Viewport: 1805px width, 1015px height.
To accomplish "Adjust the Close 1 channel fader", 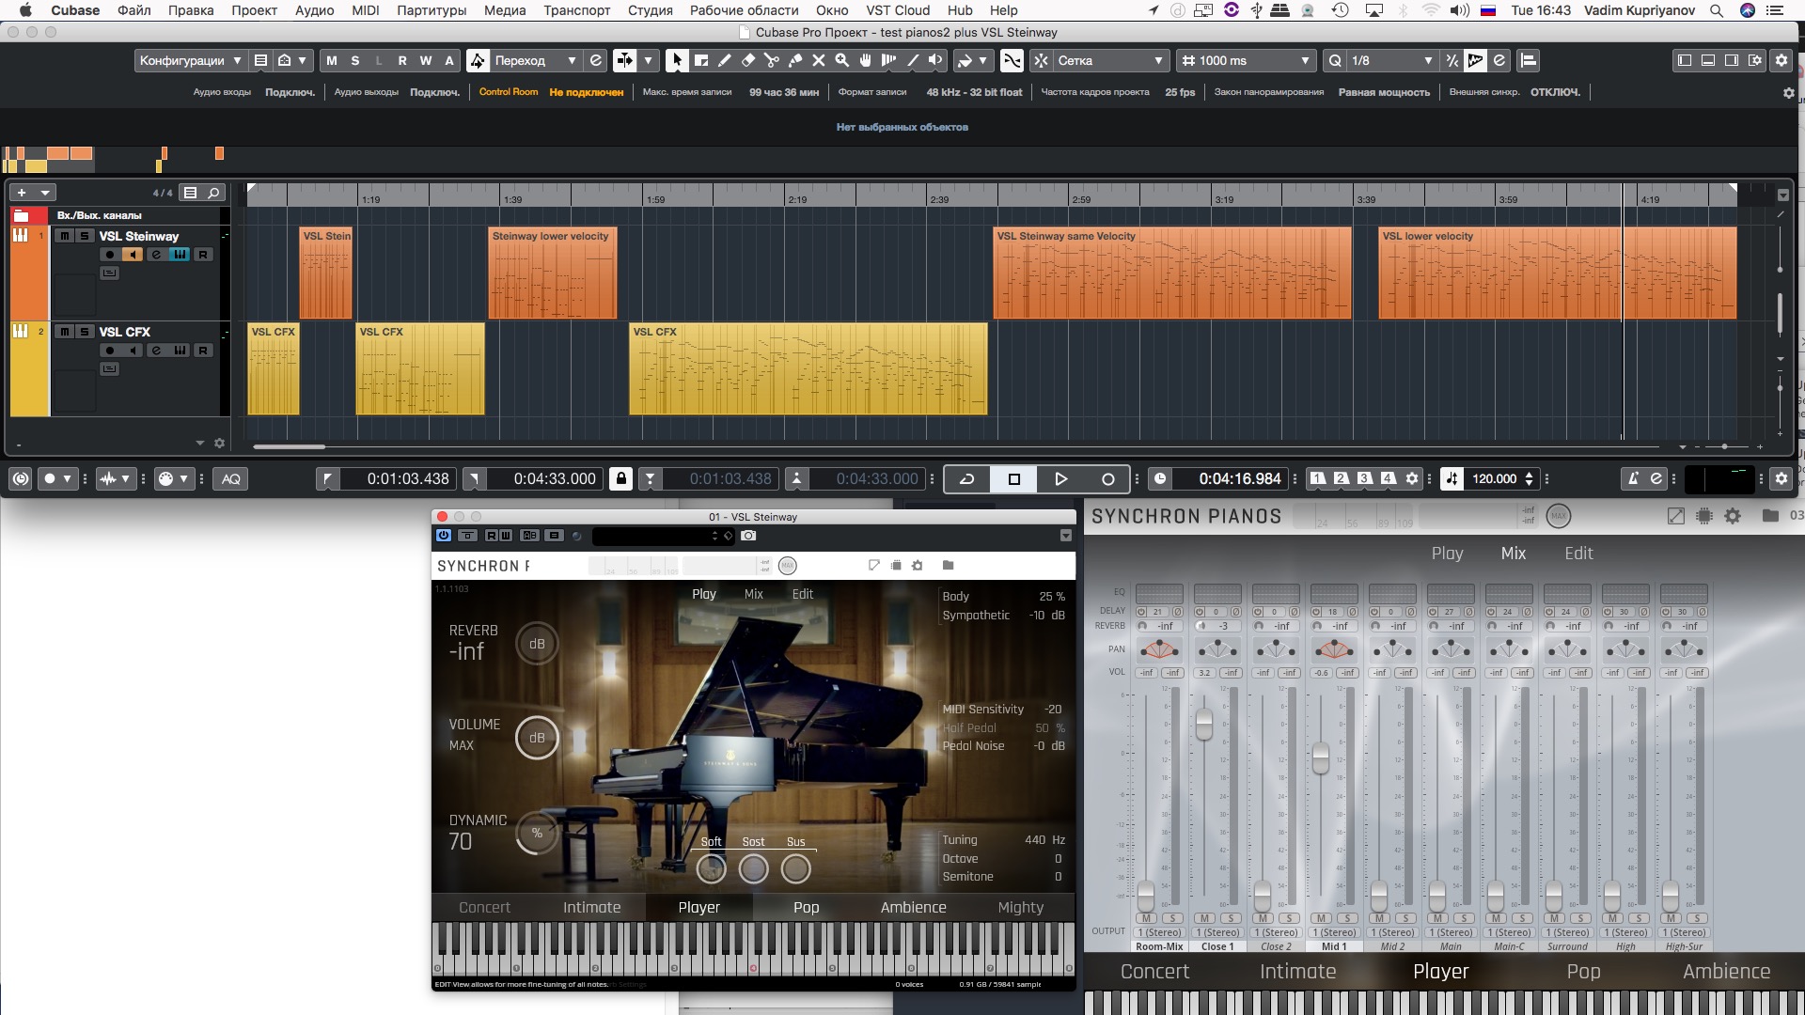I will click(1203, 724).
